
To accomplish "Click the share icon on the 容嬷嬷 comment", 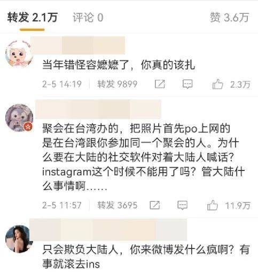I will [x=160, y=84].
